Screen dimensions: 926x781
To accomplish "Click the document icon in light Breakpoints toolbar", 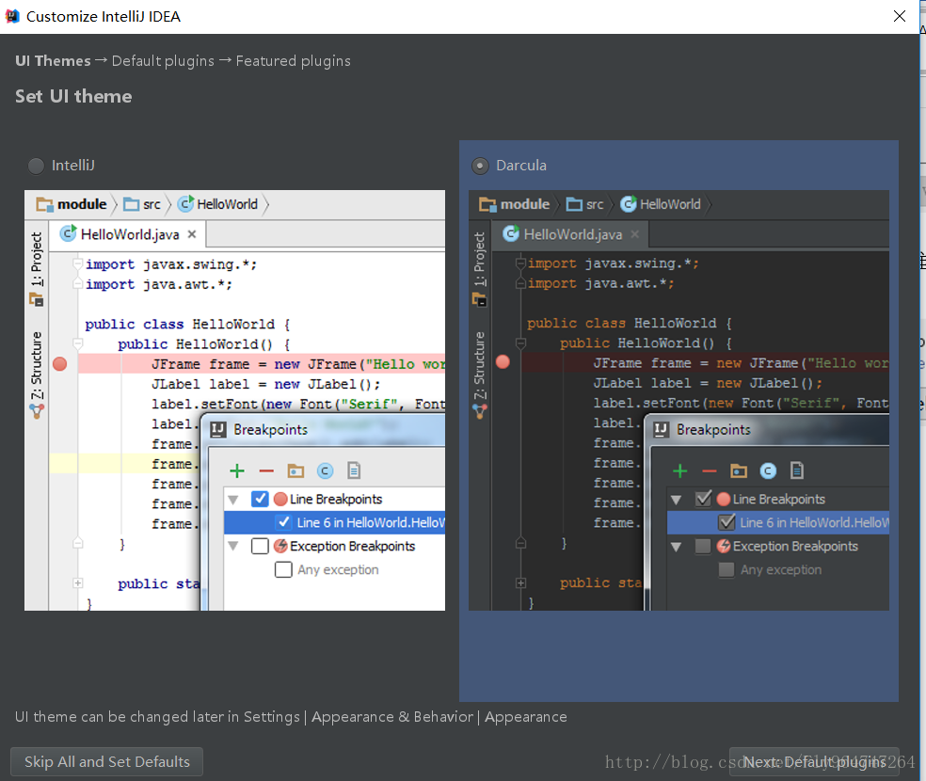I will click(354, 470).
